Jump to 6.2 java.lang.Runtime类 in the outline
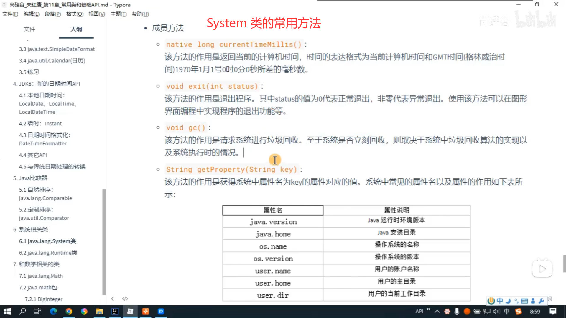The height and width of the screenshot is (318, 566). 48,253
